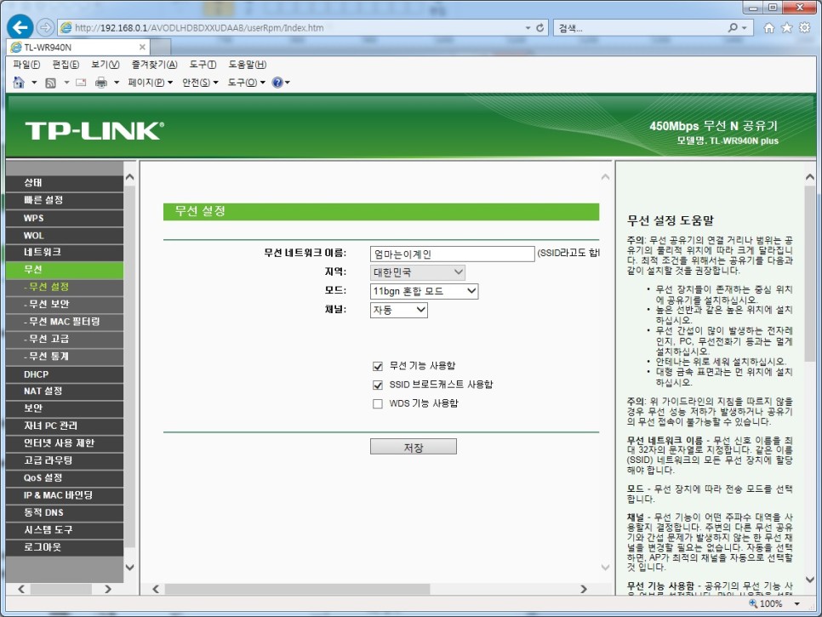Click the blue help question icon

[x=277, y=83]
